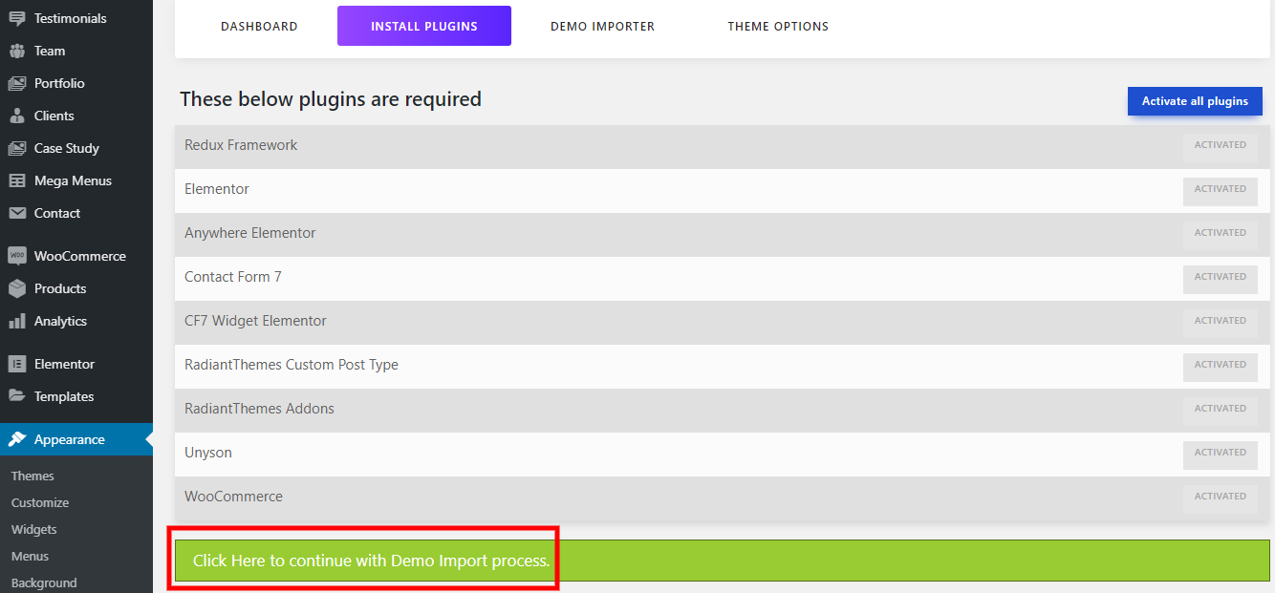Click the Contact envelope icon

(x=17, y=213)
